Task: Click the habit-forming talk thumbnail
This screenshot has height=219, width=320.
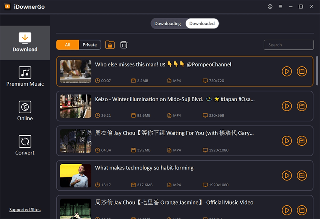Action: 76,176
